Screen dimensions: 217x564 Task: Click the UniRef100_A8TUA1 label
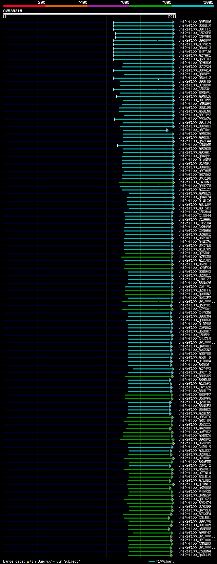point(195,130)
